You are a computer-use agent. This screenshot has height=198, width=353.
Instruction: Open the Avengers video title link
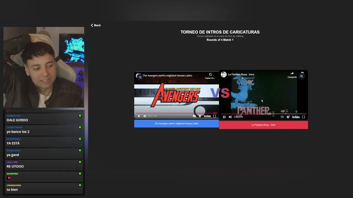(x=167, y=76)
